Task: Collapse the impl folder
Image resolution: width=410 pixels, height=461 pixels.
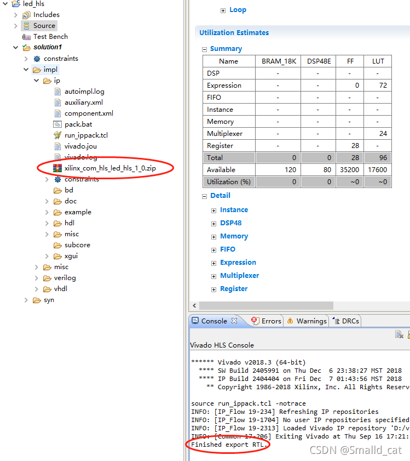Action: pos(26,70)
